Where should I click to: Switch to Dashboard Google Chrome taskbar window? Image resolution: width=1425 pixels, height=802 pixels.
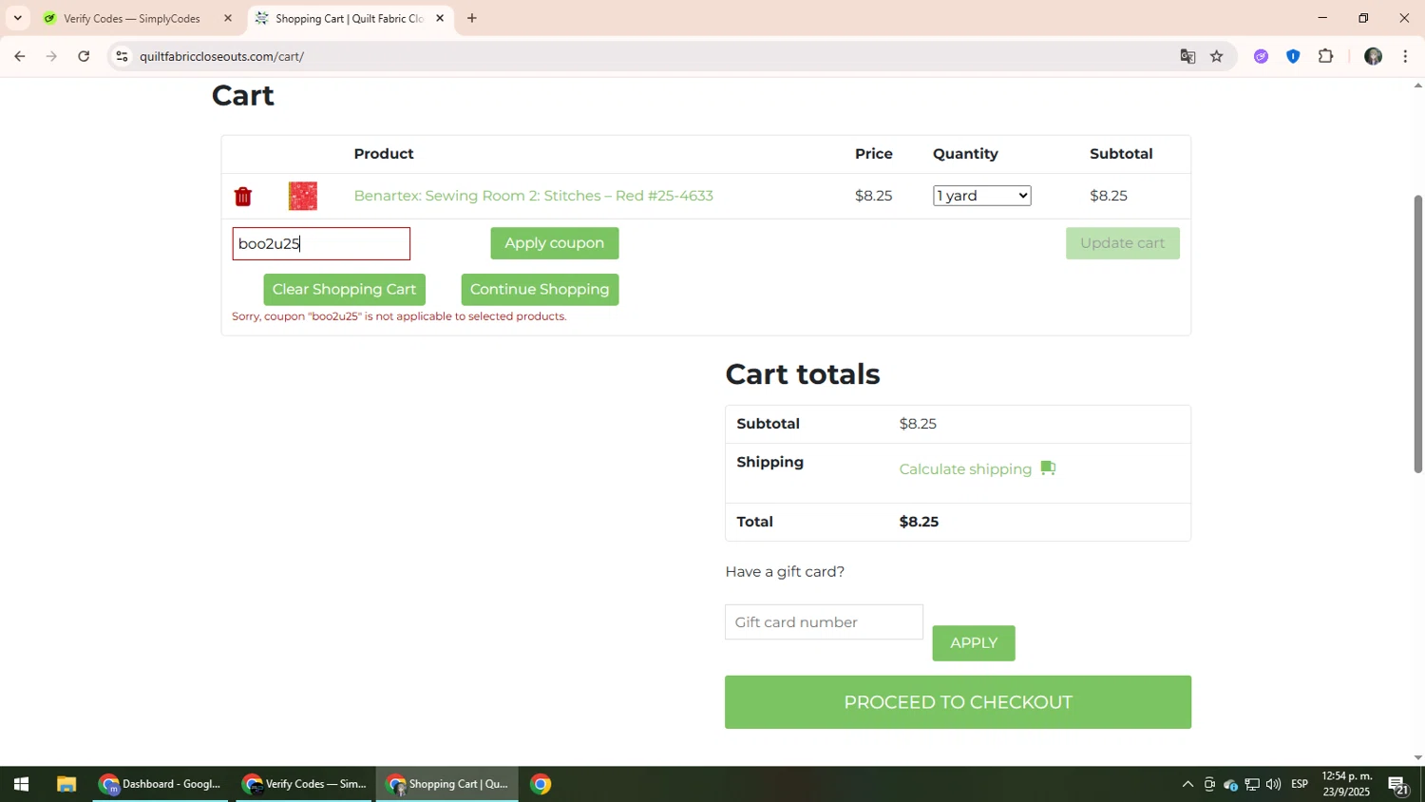click(x=161, y=785)
